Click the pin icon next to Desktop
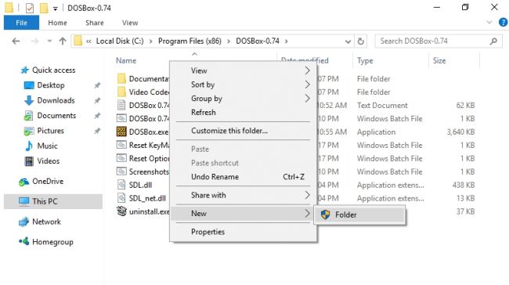The image size is (509, 285). (97, 85)
